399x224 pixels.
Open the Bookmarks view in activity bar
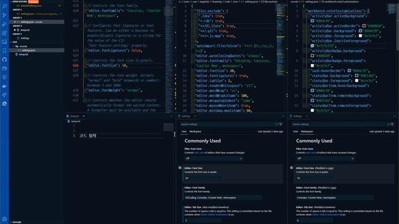click(4, 51)
